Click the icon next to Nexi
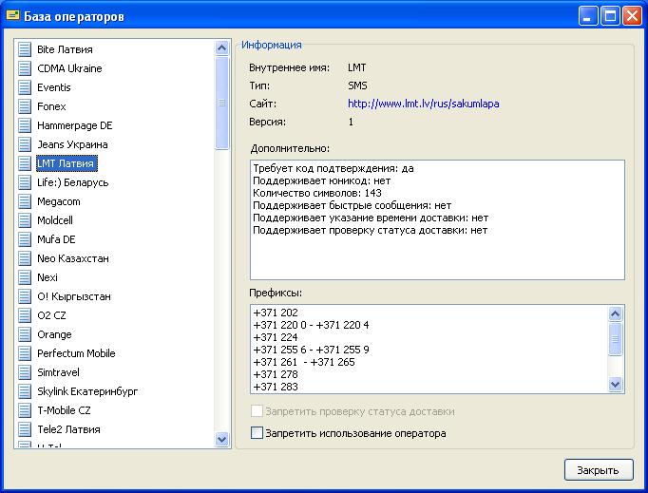Screen dimensions: 648x493 [x=25, y=277]
